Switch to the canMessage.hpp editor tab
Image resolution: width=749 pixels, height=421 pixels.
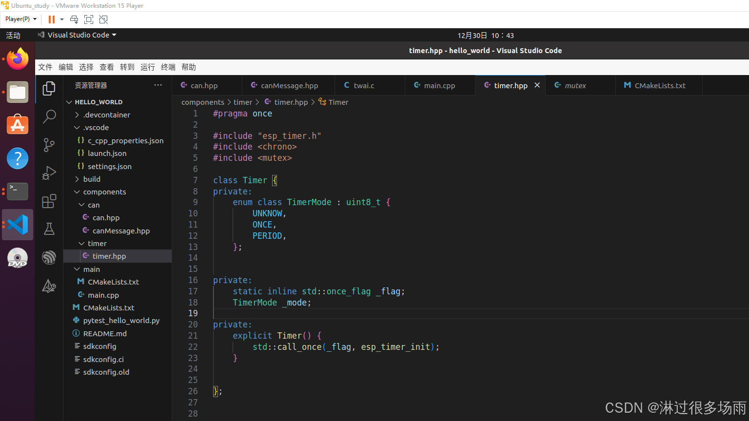click(x=289, y=85)
